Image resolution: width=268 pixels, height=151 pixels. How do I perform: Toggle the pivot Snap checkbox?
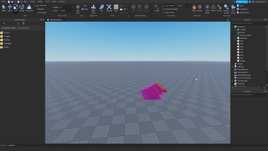pos(82,5)
